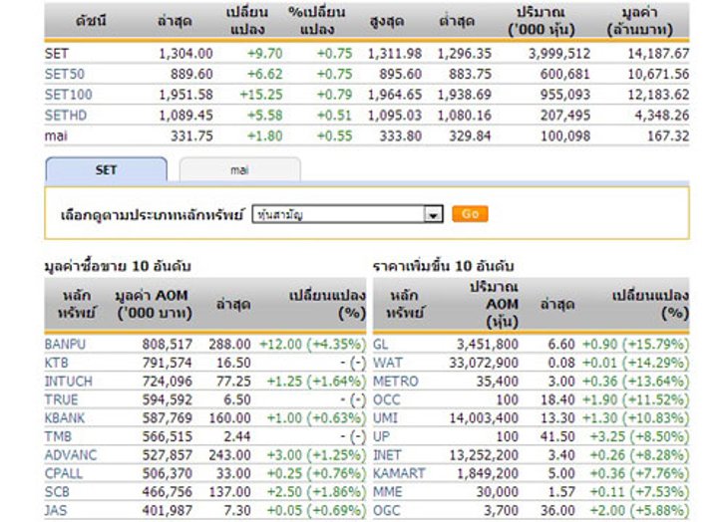Click BANPU trade value 808,517

(x=168, y=345)
